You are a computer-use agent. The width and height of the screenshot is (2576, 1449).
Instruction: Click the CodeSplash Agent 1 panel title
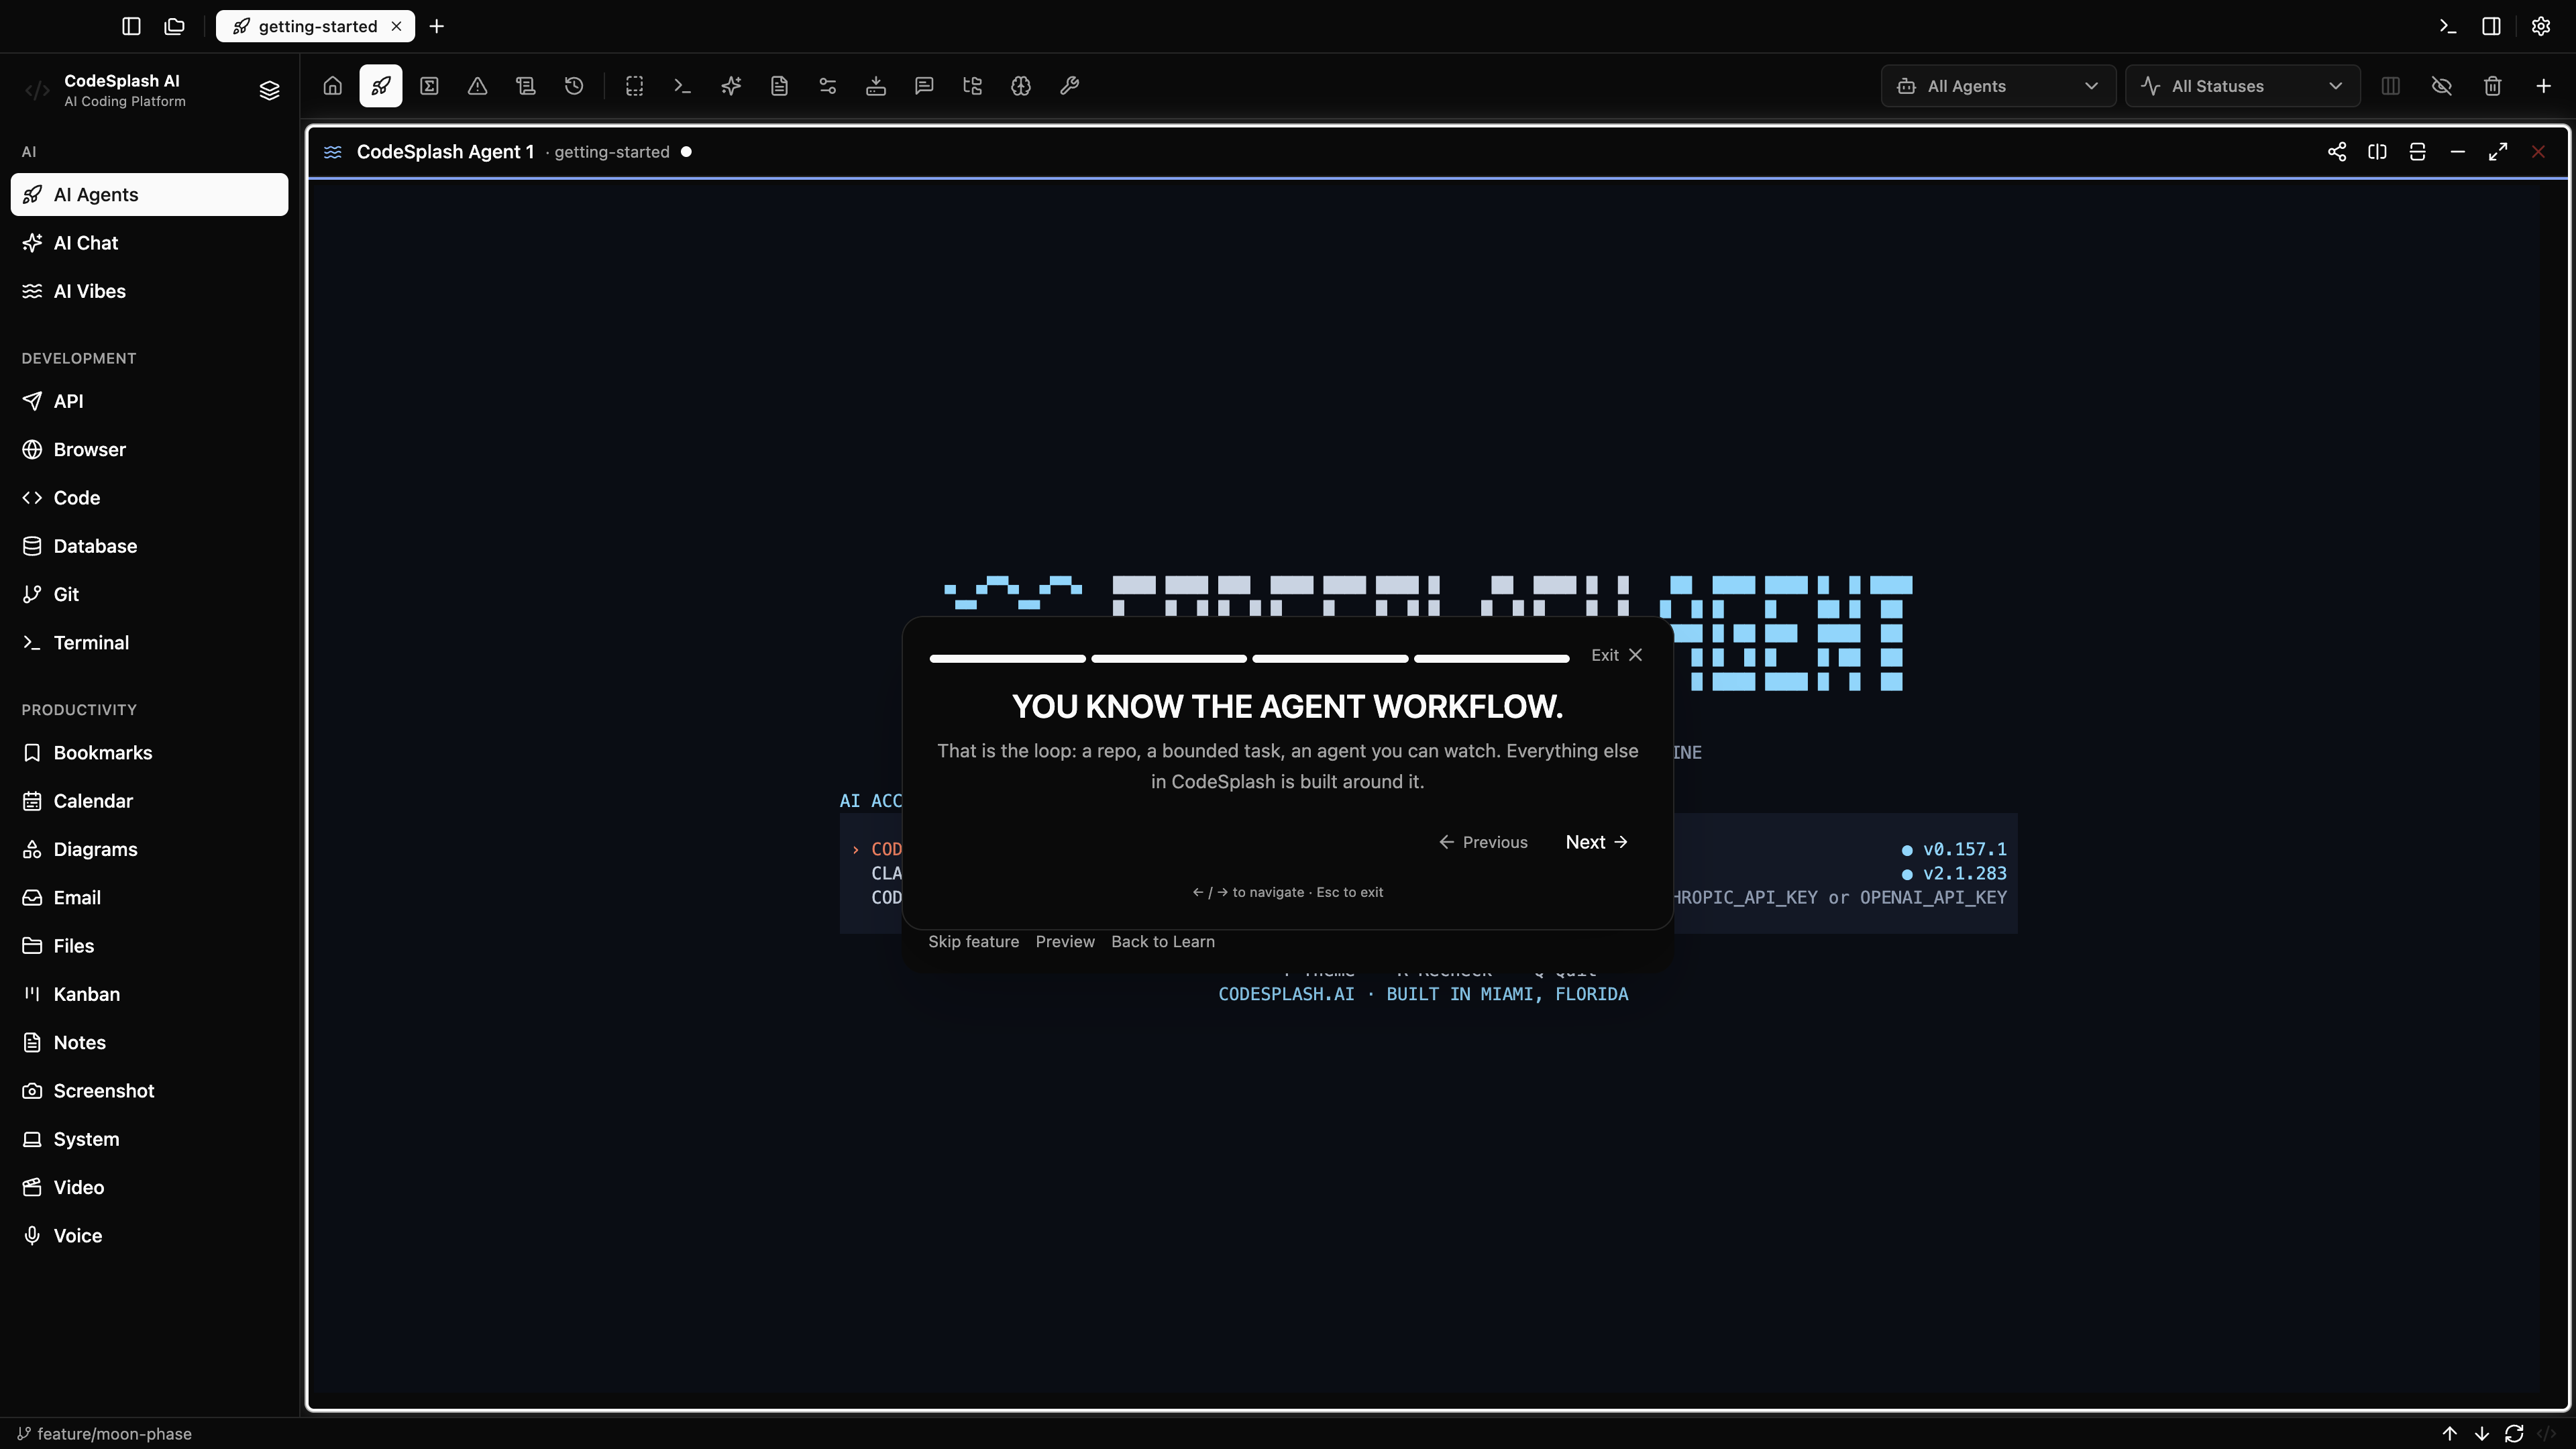(x=445, y=152)
